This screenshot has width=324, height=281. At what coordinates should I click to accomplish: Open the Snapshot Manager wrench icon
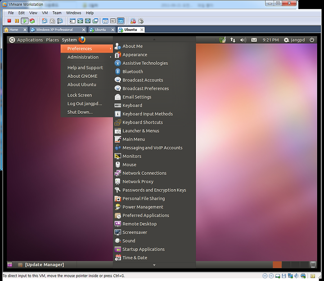60,21
